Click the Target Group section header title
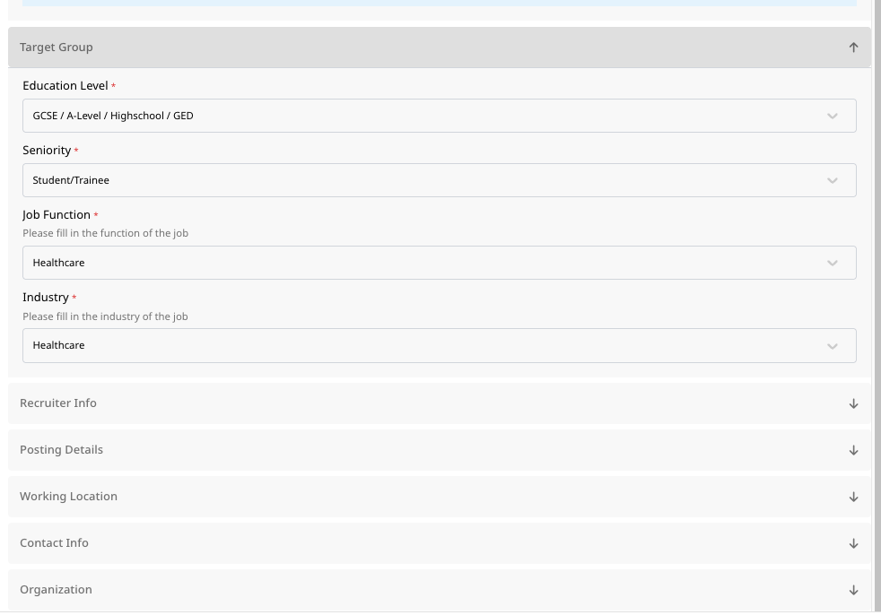This screenshot has width=881, height=615. [57, 48]
